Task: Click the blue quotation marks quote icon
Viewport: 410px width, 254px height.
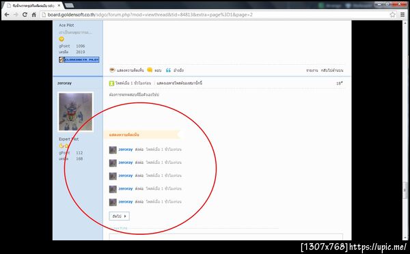Action: pyautogui.click(x=168, y=70)
